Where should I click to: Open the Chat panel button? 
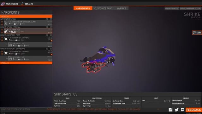coord(197,33)
